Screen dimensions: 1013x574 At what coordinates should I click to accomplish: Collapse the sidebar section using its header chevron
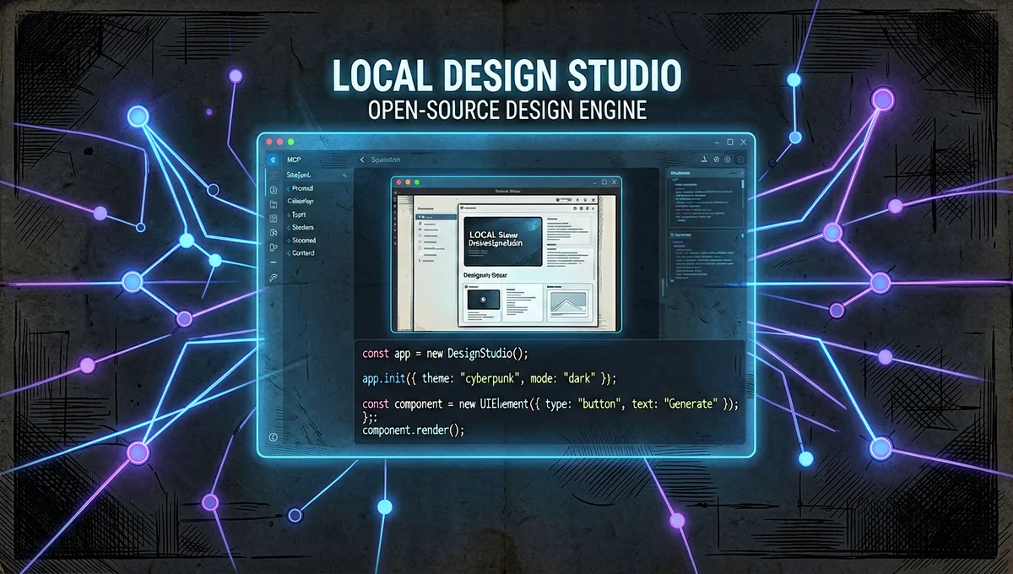(344, 174)
